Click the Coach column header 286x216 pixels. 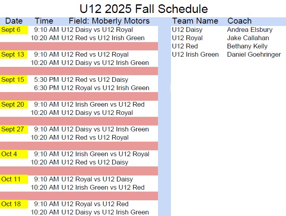tap(239, 21)
